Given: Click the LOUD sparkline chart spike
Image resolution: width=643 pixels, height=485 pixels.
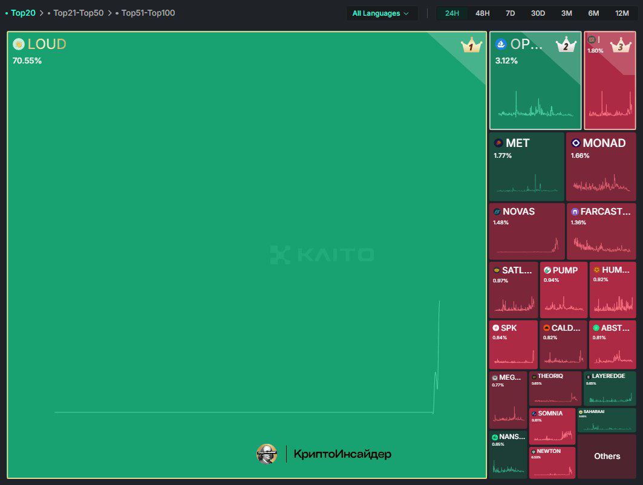Looking at the screenshot, I should tap(436, 357).
